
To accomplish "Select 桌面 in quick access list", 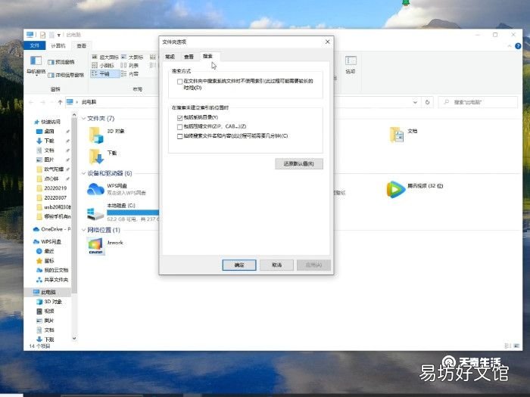I will (45, 132).
